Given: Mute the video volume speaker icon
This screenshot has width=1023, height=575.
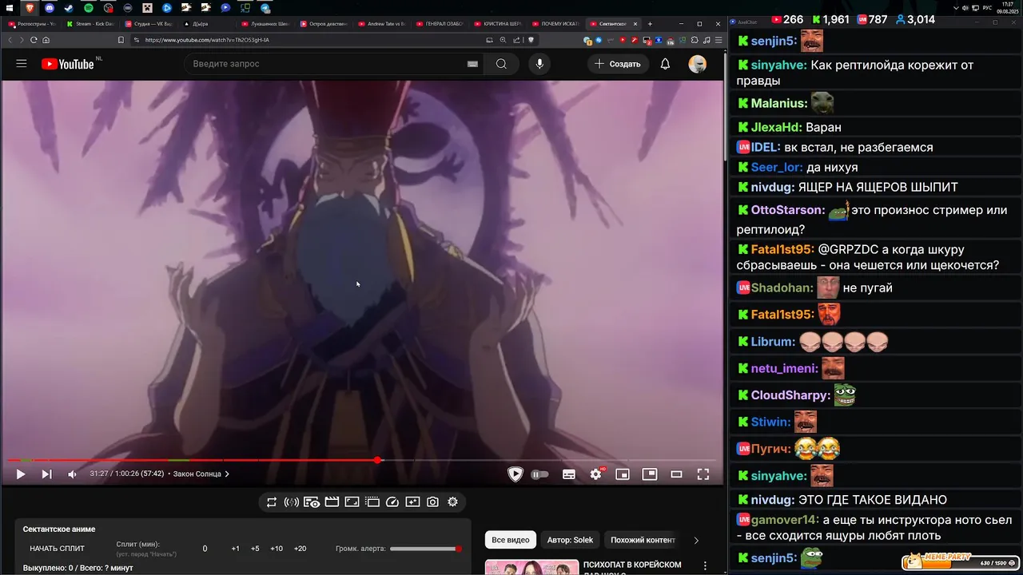Looking at the screenshot, I should coord(72,474).
